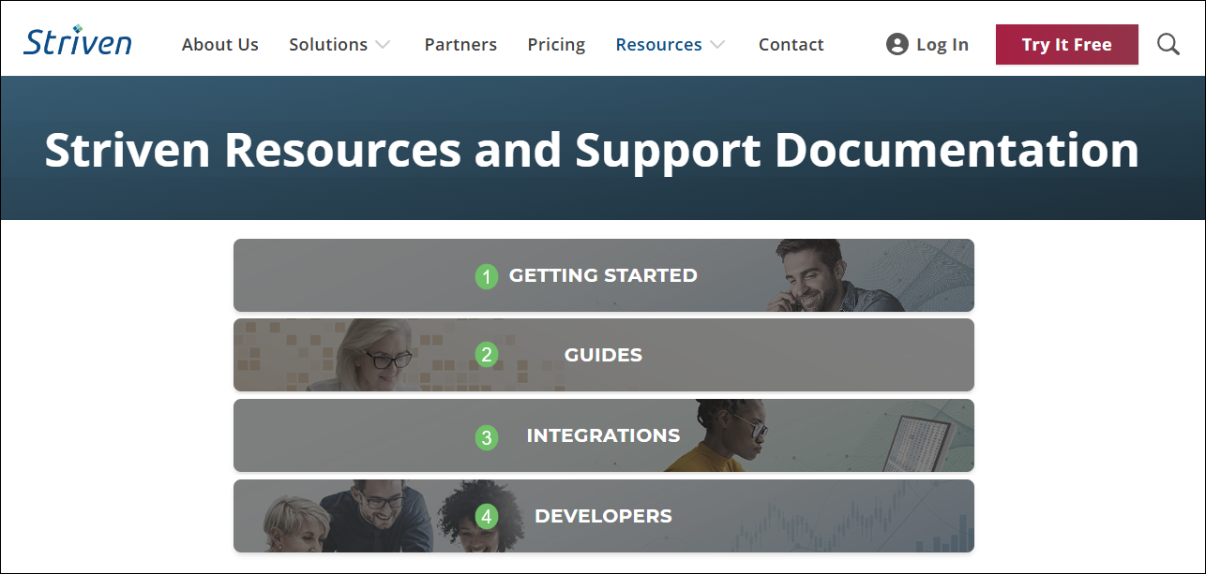
Task: Click the Striven logo
Action: (x=78, y=41)
